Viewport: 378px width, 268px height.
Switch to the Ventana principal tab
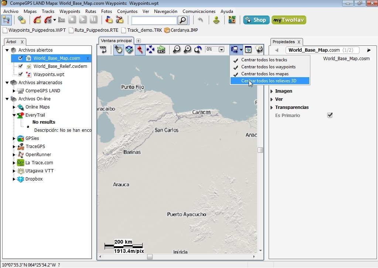116,41
